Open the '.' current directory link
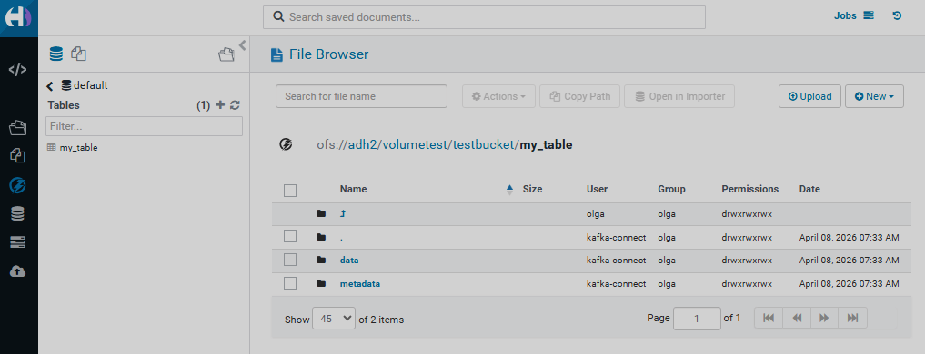 tap(342, 238)
